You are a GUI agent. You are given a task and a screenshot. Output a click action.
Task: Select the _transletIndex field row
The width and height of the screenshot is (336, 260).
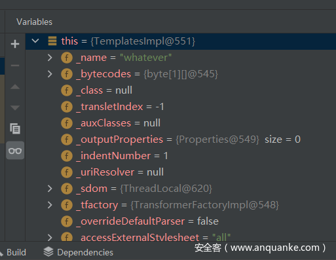tap(181, 107)
